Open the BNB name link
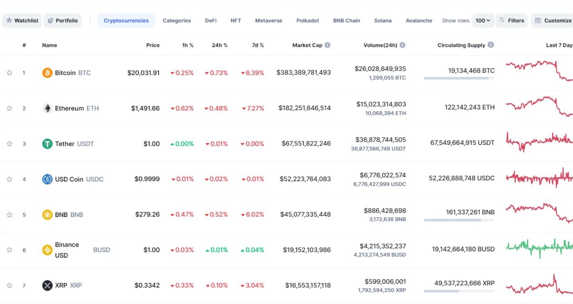This screenshot has width=573, height=304. [x=69, y=215]
